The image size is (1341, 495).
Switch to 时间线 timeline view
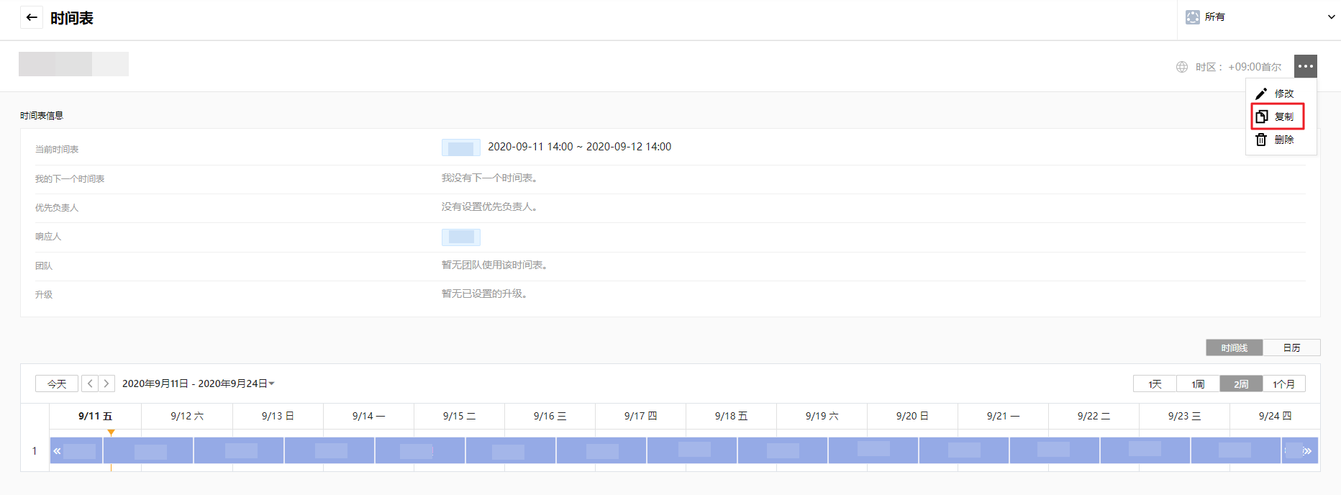point(1234,348)
